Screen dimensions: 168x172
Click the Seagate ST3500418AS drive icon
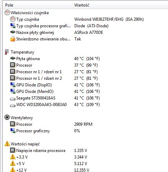click(13, 99)
